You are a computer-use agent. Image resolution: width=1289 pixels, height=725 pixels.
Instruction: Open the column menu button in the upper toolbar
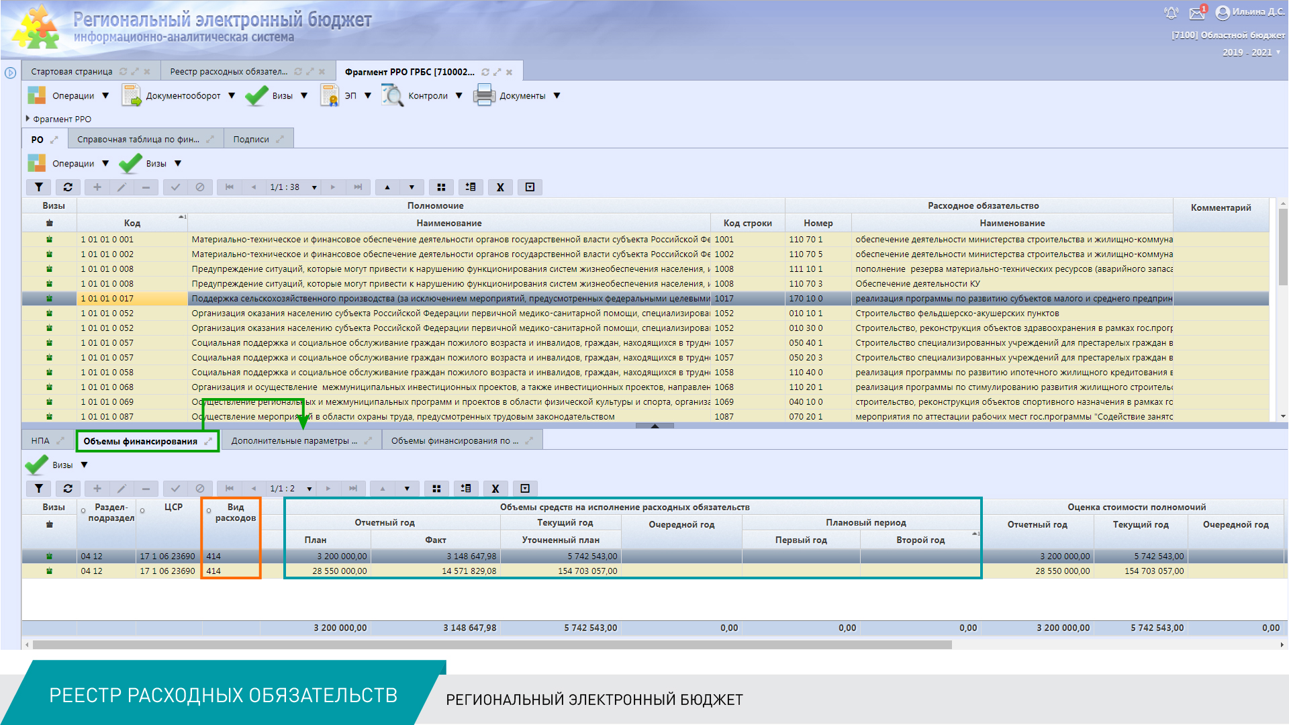click(x=530, y=187)
